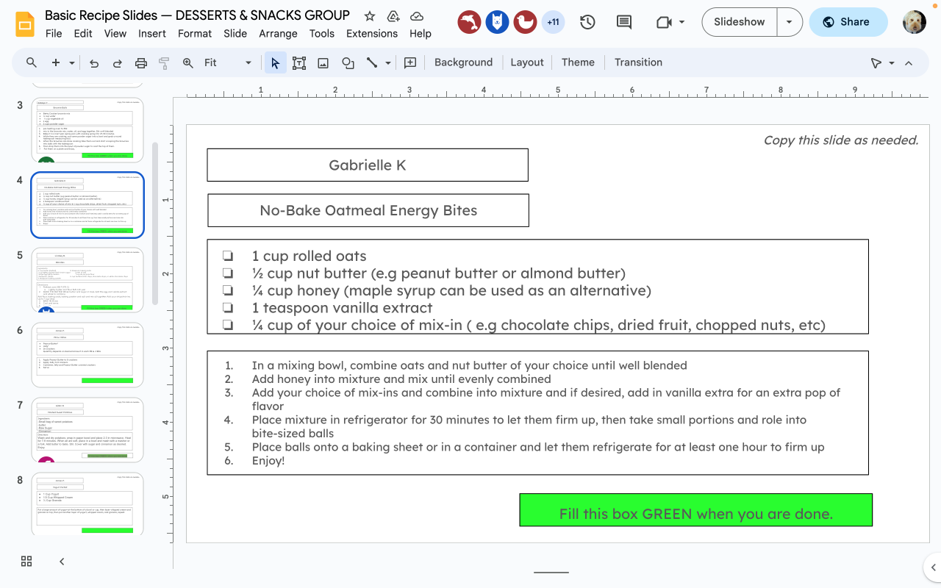Click the blue cat collaborator avatar

pos(497,22)
